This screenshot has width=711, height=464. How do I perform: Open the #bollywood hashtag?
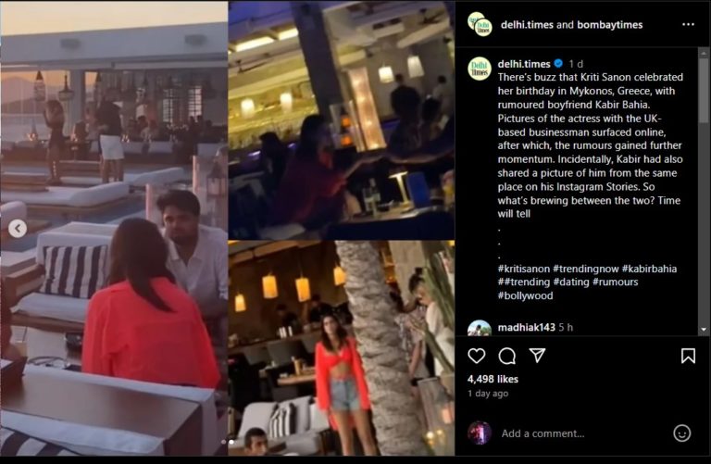525,295
